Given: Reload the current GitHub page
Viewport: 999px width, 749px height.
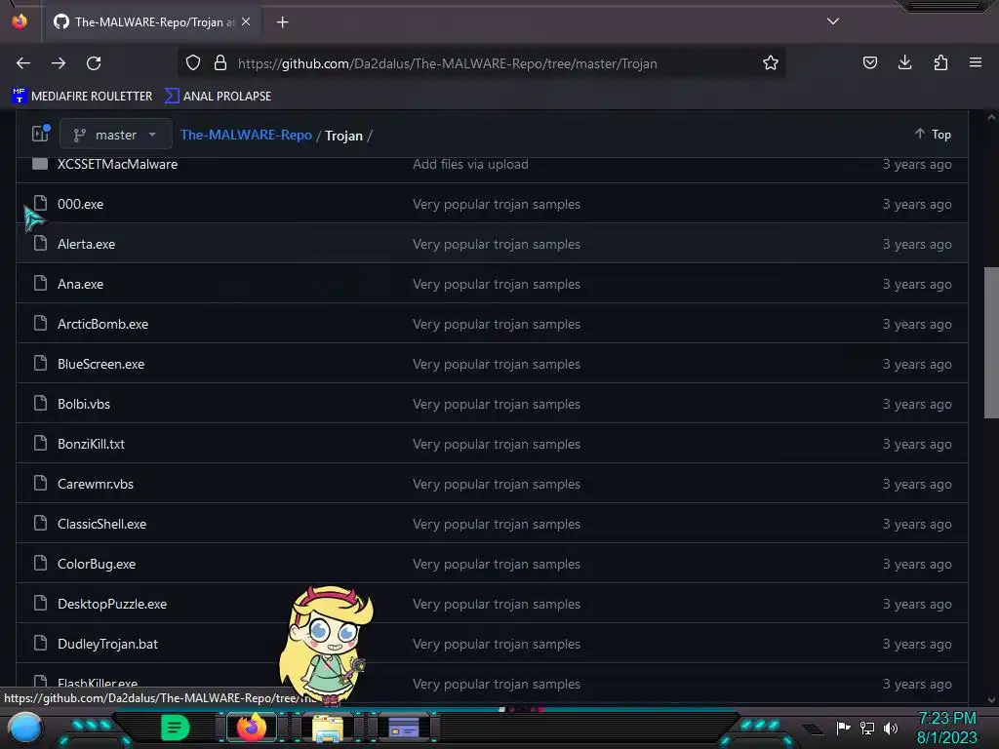Looking at the screenshot, I should pyautogui.click(x=94, y=63).
